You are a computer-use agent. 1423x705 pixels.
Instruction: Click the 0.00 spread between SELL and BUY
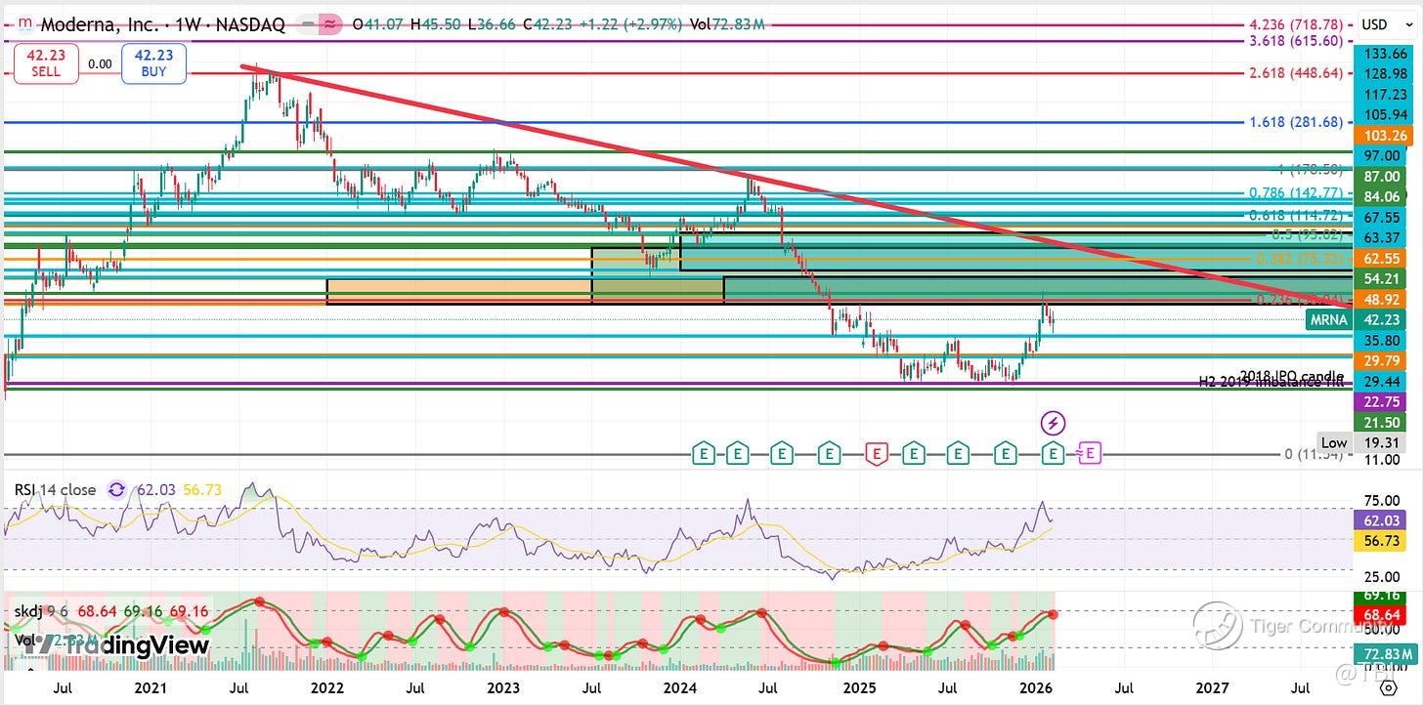coord(101,63)
